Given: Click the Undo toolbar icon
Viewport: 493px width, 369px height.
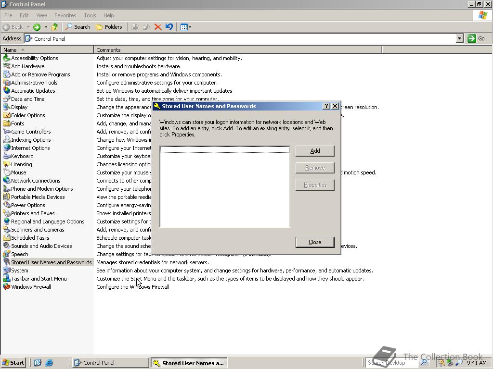Looking at the screenshot, I should (x=169, y=27).
